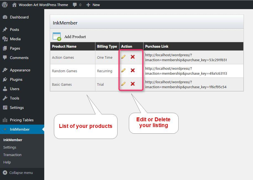Click the WordPress logo icon
Viewport: 253px width, 180px height.
click(x=5, y=5)
